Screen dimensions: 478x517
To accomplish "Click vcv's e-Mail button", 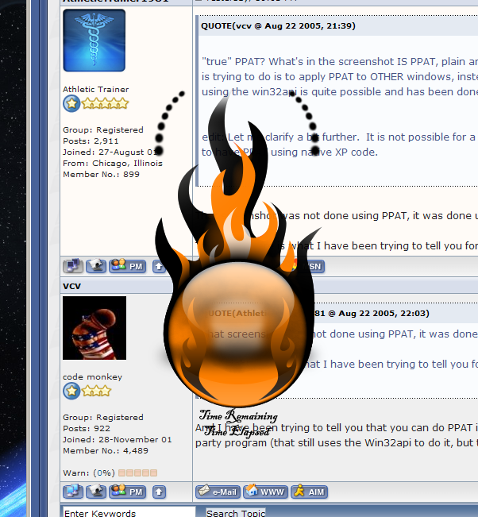I will 218,492.
